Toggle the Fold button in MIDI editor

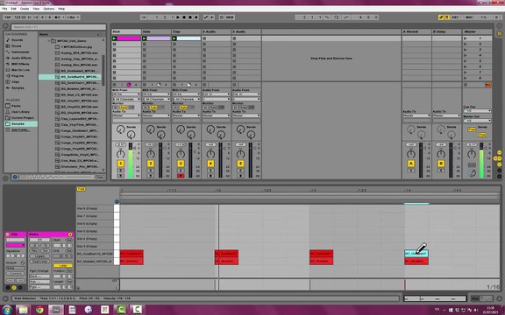pos(81,189)
